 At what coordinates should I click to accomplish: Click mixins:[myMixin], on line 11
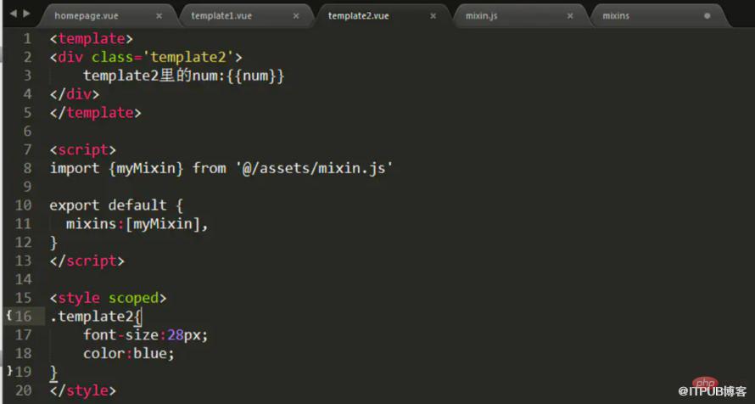(137, 224)
